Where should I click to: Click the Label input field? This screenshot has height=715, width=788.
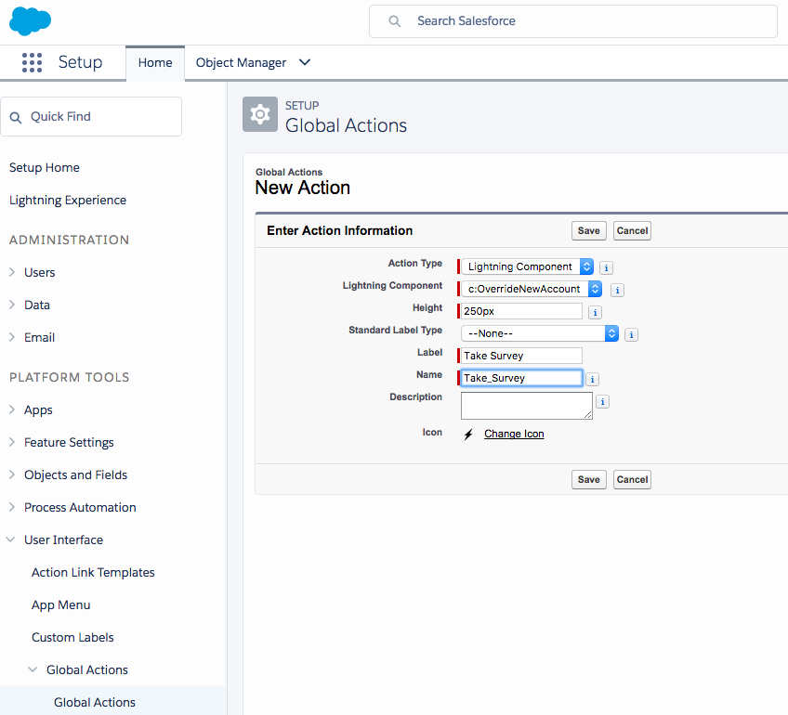(521, 356)
